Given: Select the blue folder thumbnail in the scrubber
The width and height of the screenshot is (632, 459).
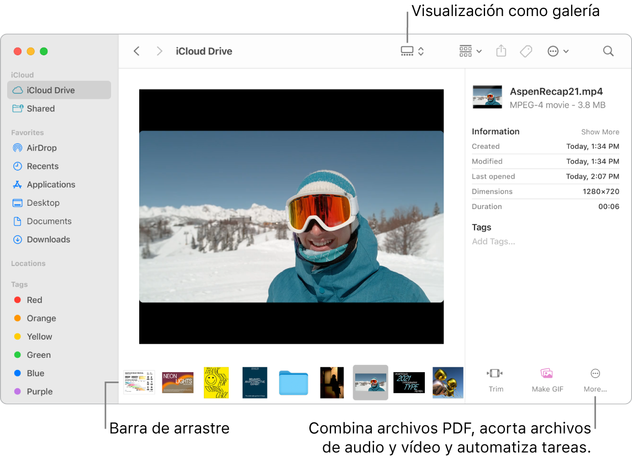Looking at the screenshot, I should tap(293, 382).
